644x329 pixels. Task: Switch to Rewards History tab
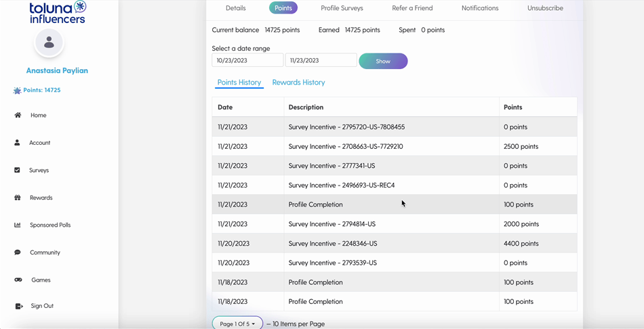tap(298, 83)
